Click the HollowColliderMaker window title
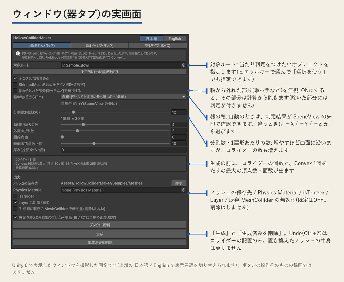The height and width of the screenshot is (282, 344). coord(32,38)
